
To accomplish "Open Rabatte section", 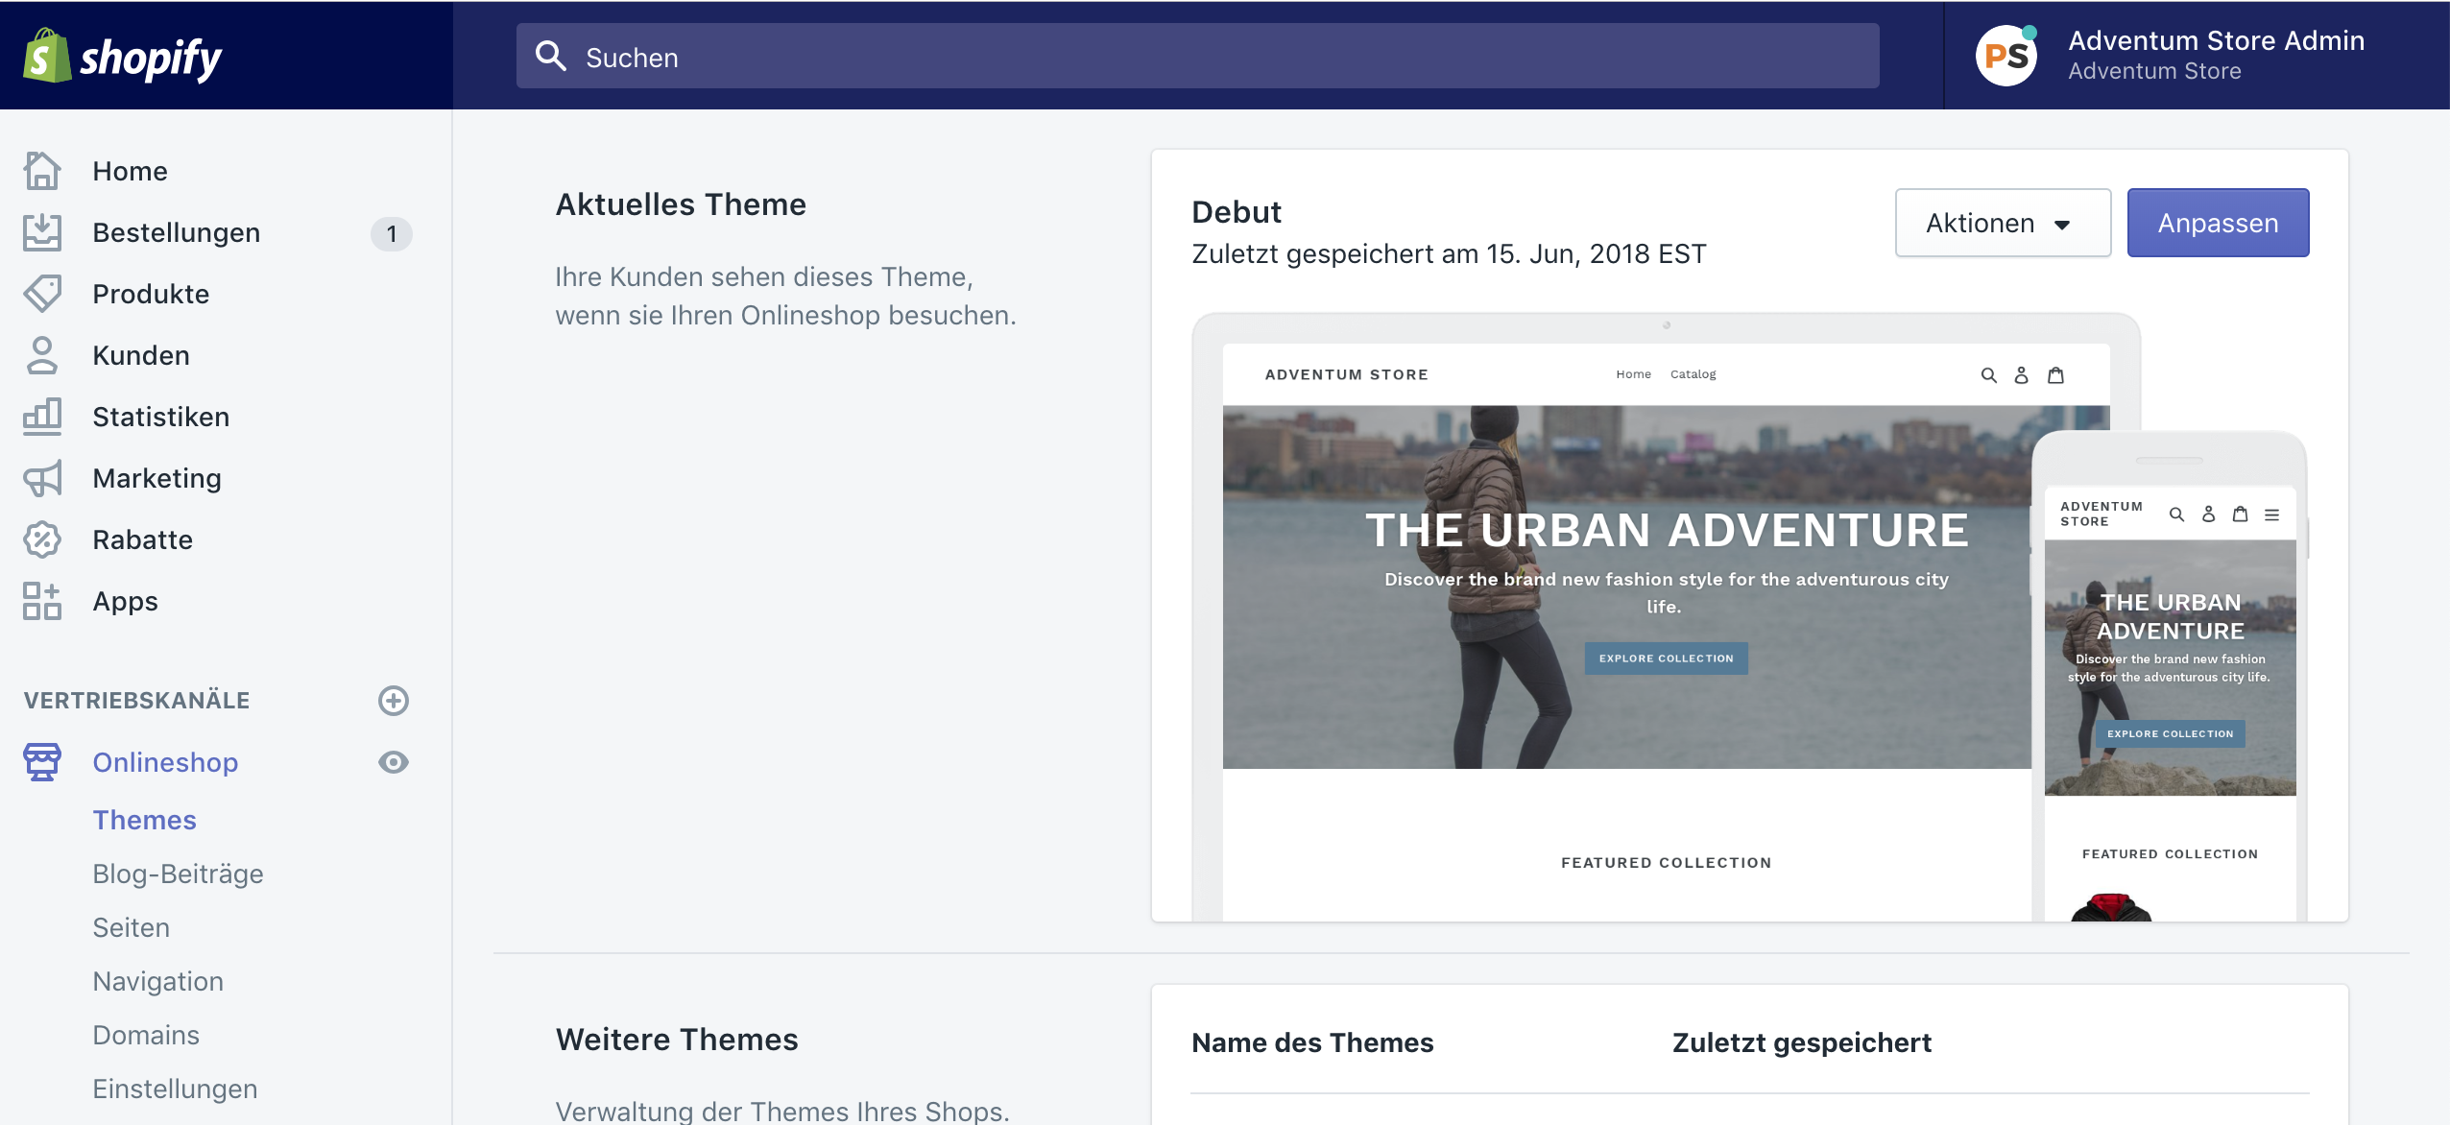I will (x=142, y=539).
